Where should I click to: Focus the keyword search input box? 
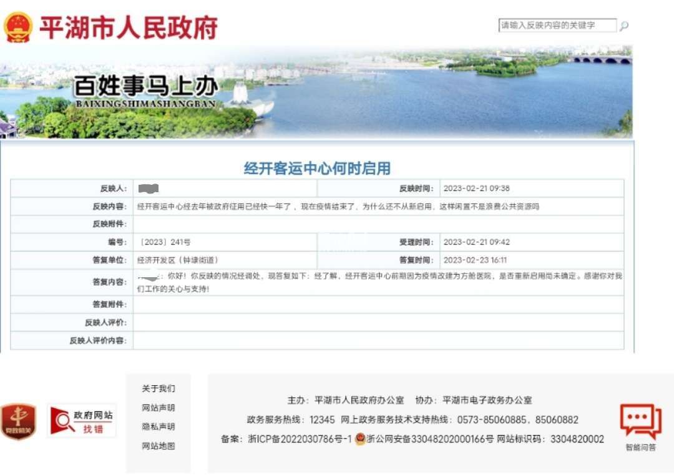tap(557, 26)
